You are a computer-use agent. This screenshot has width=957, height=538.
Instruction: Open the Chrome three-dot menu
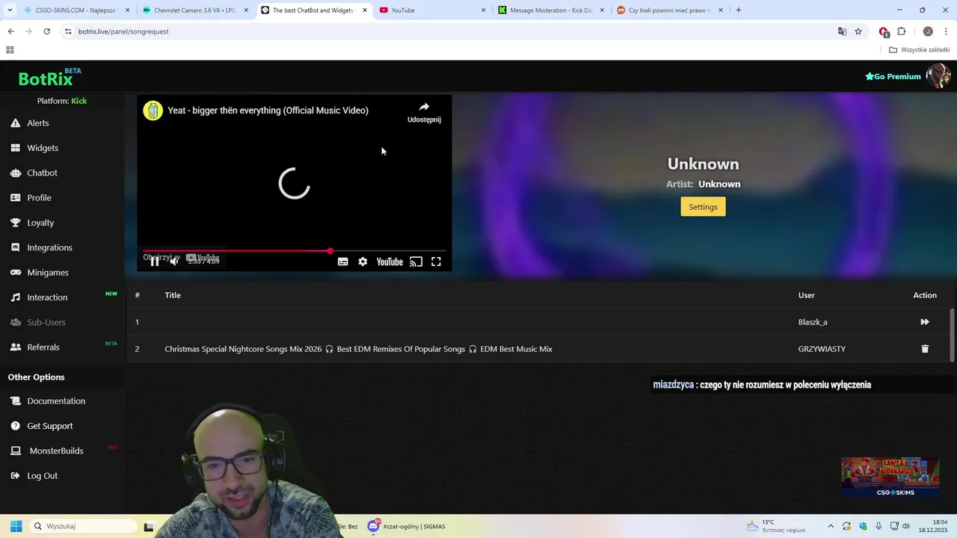[x=947, y=31]
